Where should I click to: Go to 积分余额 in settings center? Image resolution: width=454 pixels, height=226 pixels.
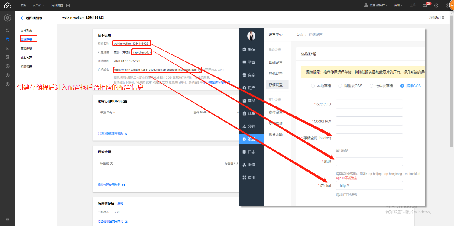276,135
